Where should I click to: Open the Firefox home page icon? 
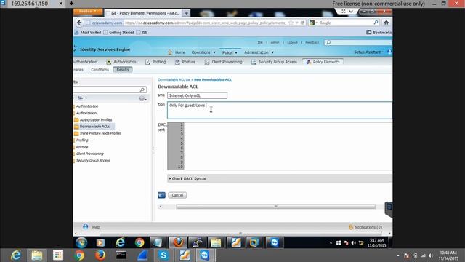pos(386,23)
